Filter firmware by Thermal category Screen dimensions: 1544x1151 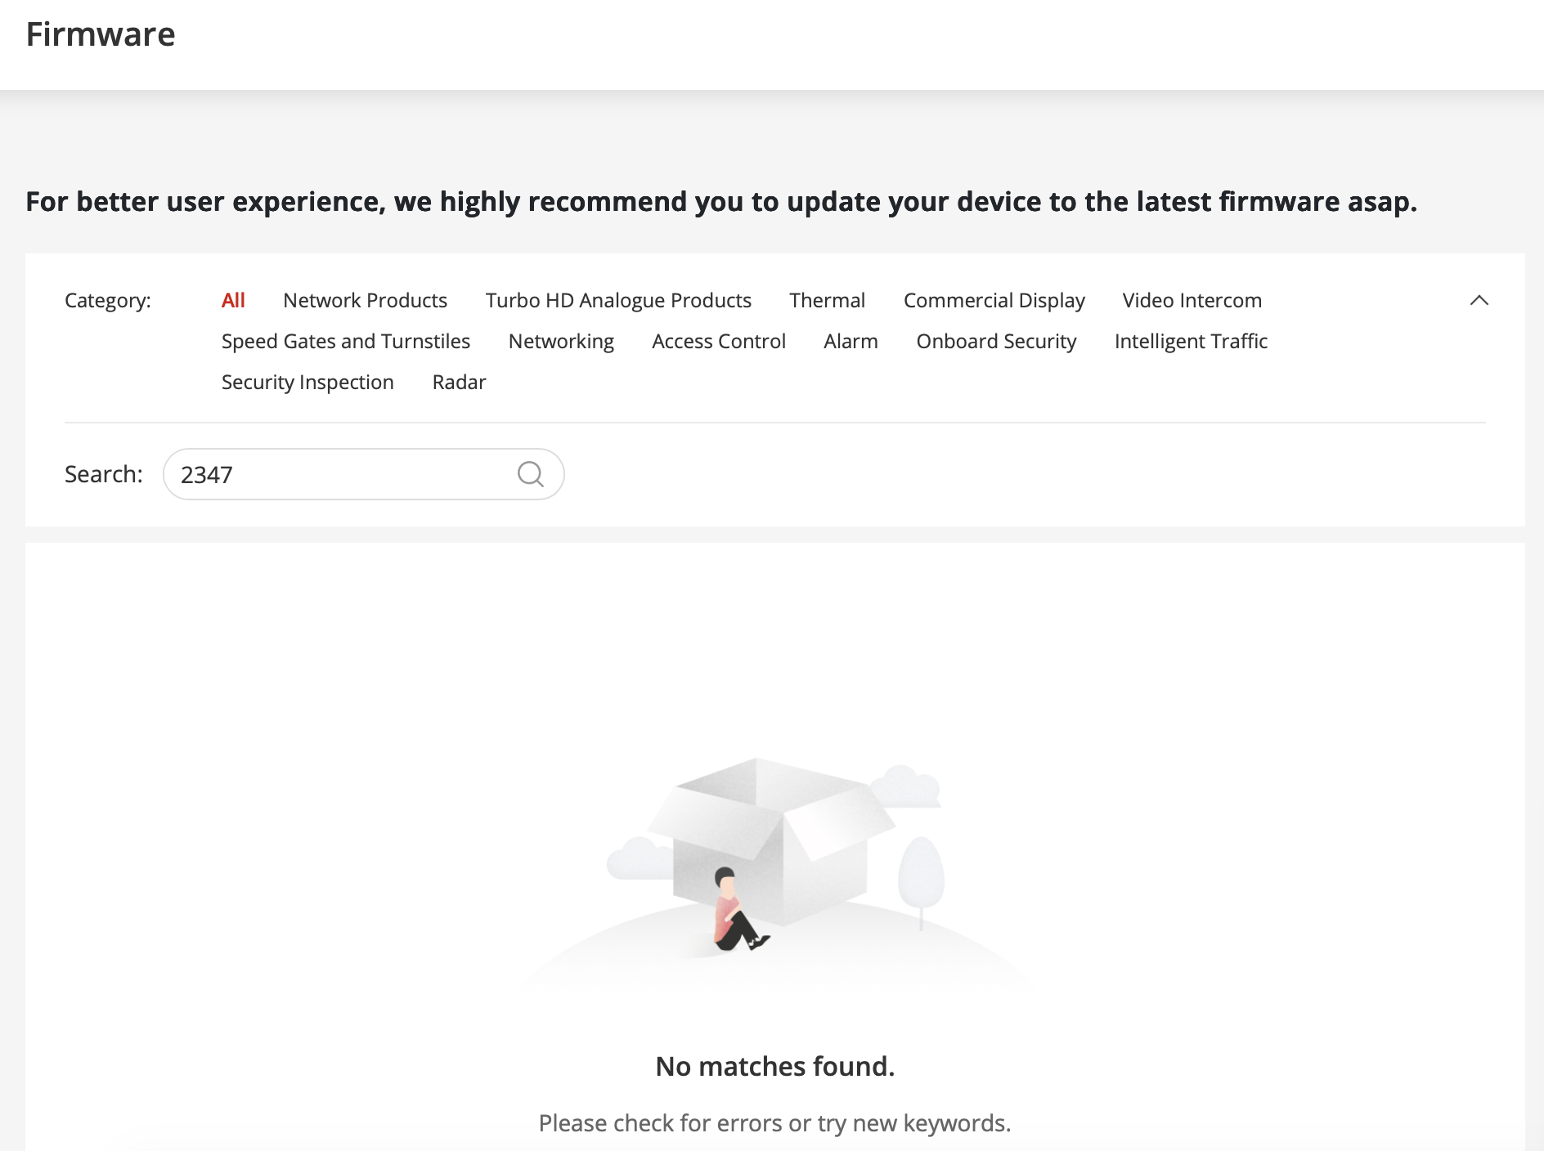click(827, 300)
